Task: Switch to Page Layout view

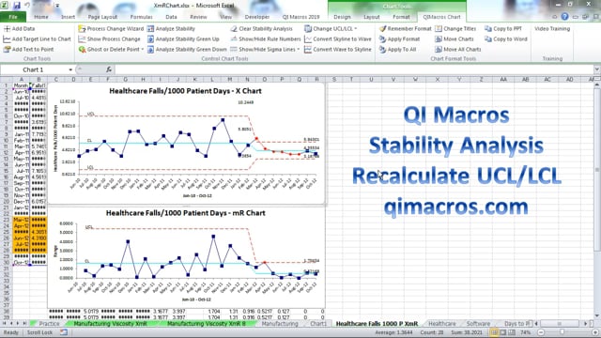Action: pos(503,332)
